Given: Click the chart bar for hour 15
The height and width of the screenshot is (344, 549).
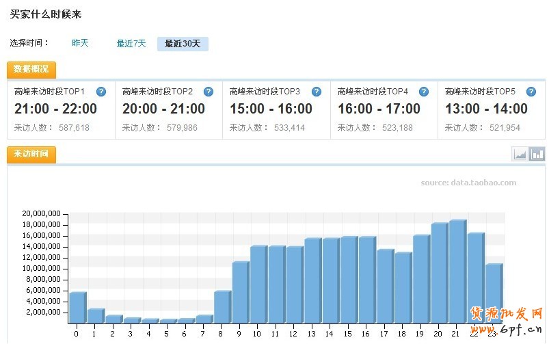Looking at the screenshot, I should tap(349, 280).
